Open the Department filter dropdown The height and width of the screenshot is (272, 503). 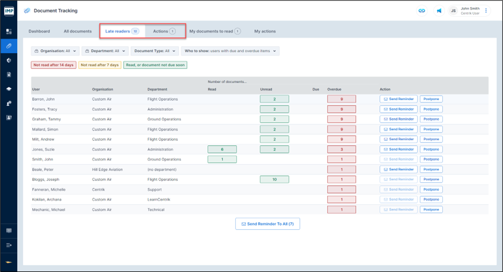[105, 51]
